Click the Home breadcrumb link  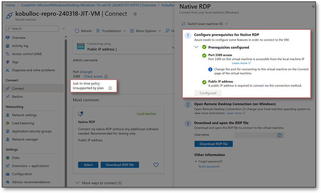click(10, 5)
